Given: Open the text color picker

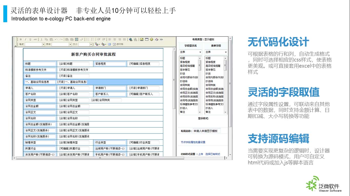Looking at the screenshot, I should [97, 44].
